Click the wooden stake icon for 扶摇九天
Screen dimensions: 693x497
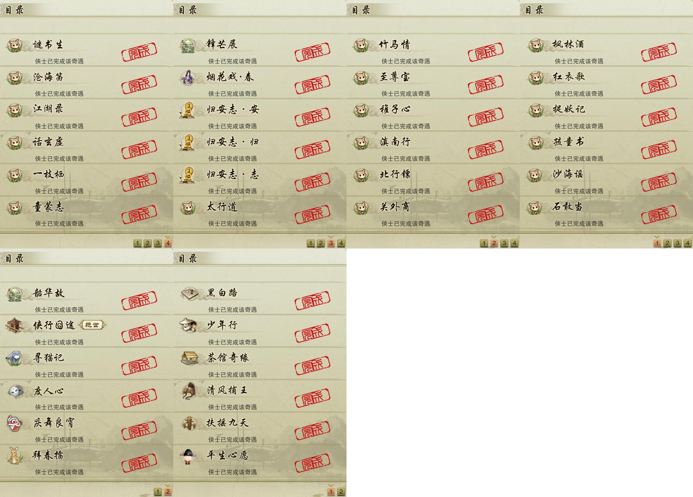tap(188, 423)
